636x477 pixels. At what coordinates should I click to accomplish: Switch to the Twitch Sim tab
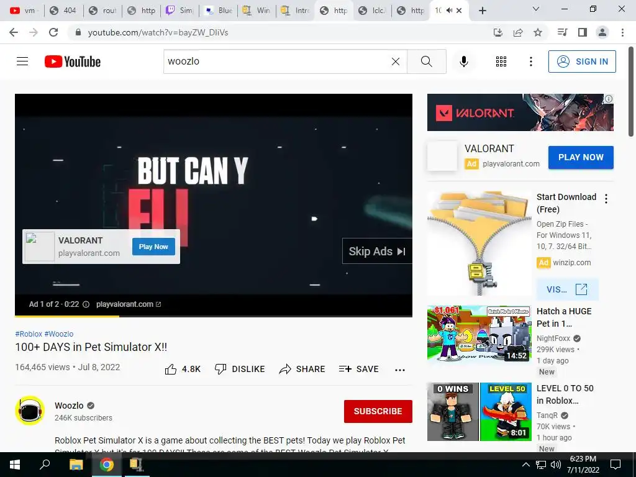click(181, 11)
